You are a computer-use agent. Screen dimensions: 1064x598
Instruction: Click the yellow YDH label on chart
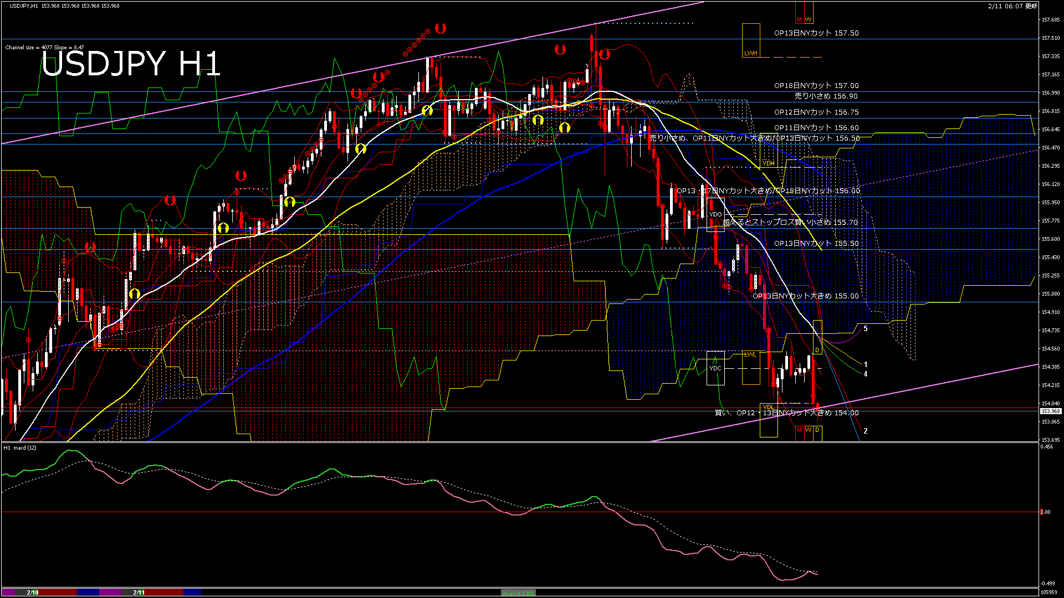(769, 163)
